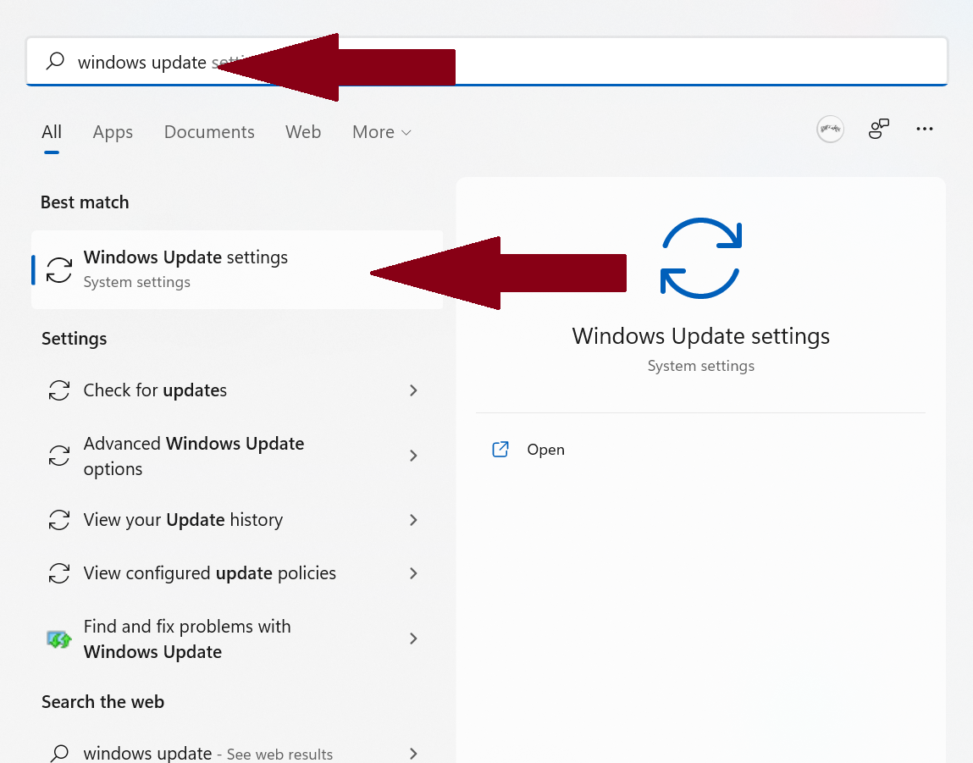Click icon beside View your Update history
Viewport: 973px width, 763px height.
[59, 520]
